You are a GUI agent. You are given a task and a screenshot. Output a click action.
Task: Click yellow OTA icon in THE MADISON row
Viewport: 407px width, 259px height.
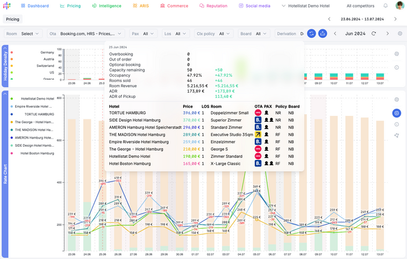(x=258, y=134)
